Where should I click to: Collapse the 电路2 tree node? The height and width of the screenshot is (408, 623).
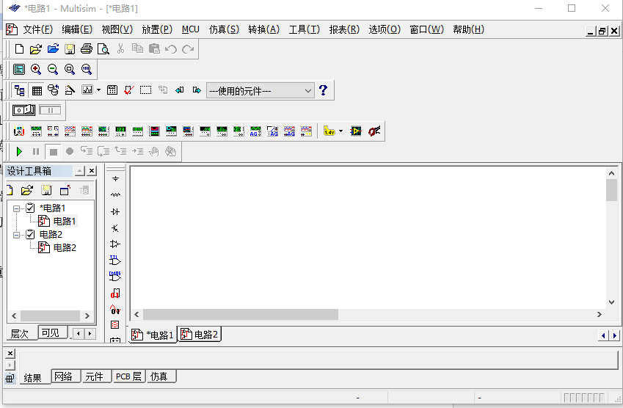(x=17, y=234)
